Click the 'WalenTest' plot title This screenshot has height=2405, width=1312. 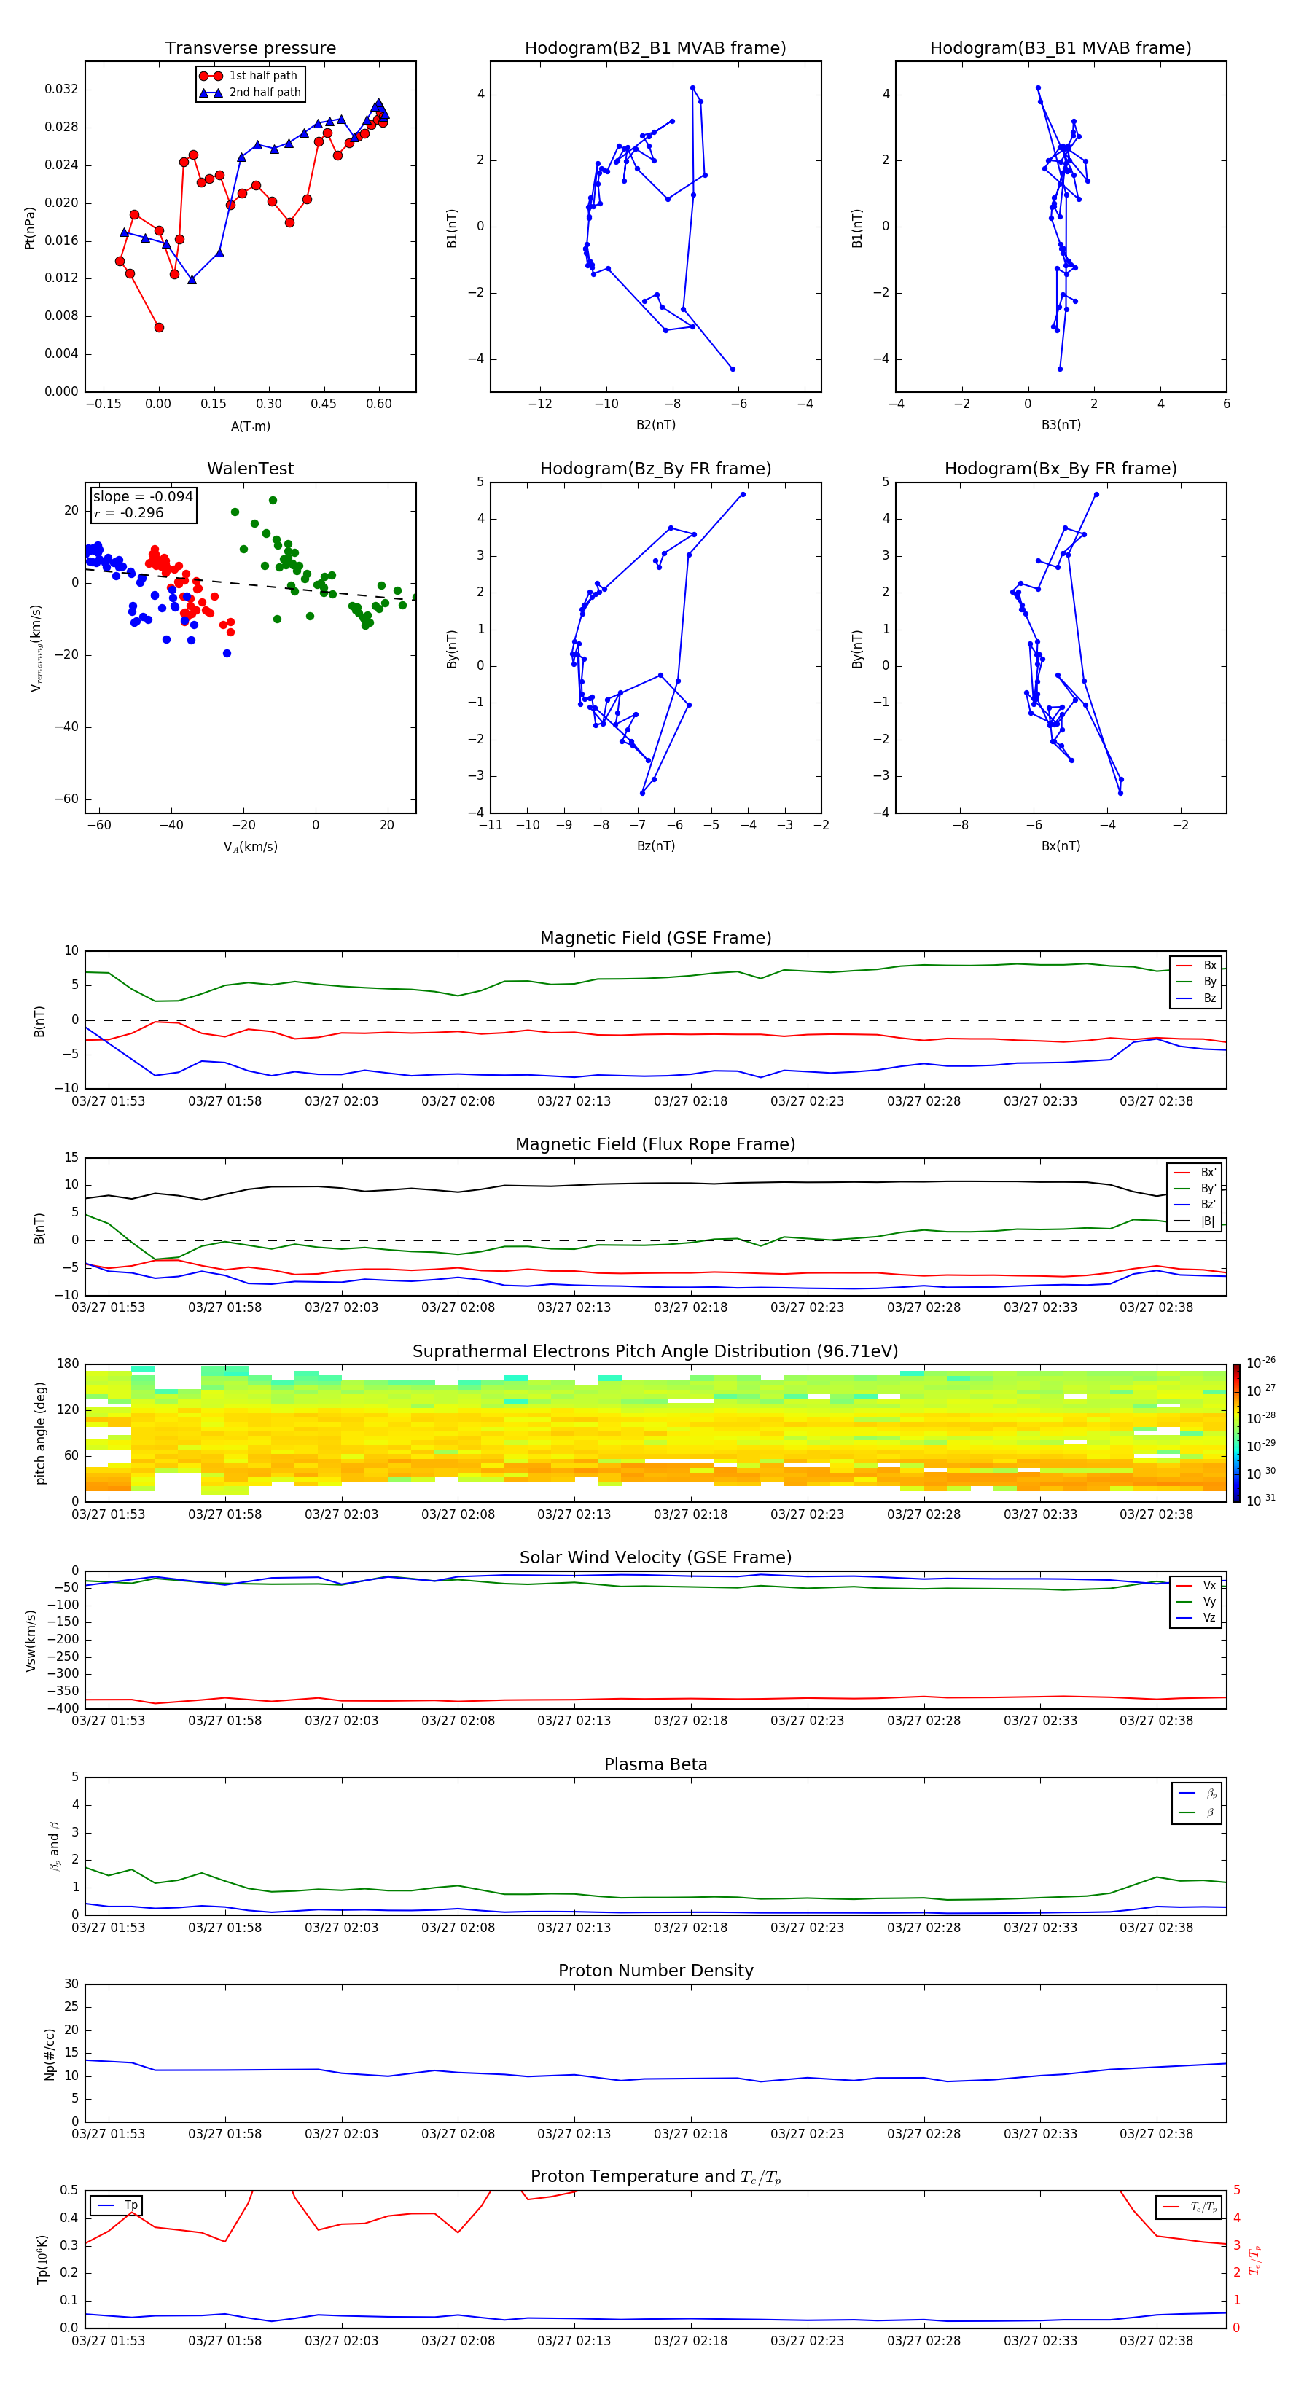coord(250,469)
